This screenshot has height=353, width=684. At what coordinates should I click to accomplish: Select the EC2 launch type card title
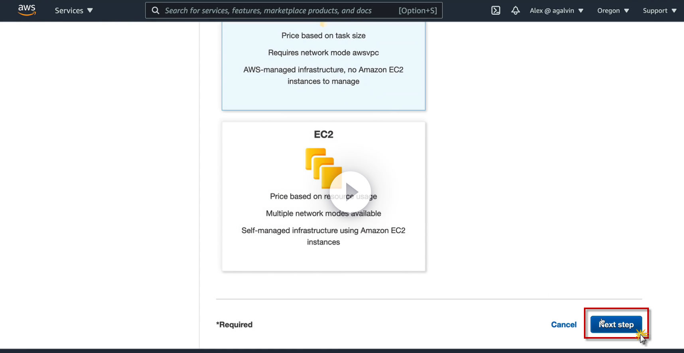(323, 134)
